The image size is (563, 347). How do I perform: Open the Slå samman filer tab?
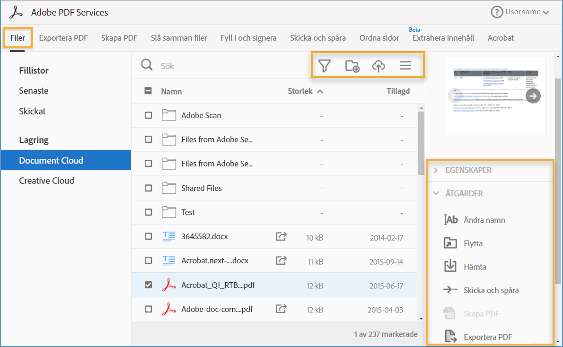179,38
